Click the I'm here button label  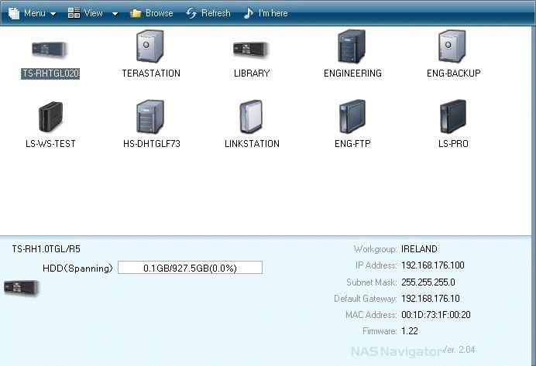coord(273,13)
